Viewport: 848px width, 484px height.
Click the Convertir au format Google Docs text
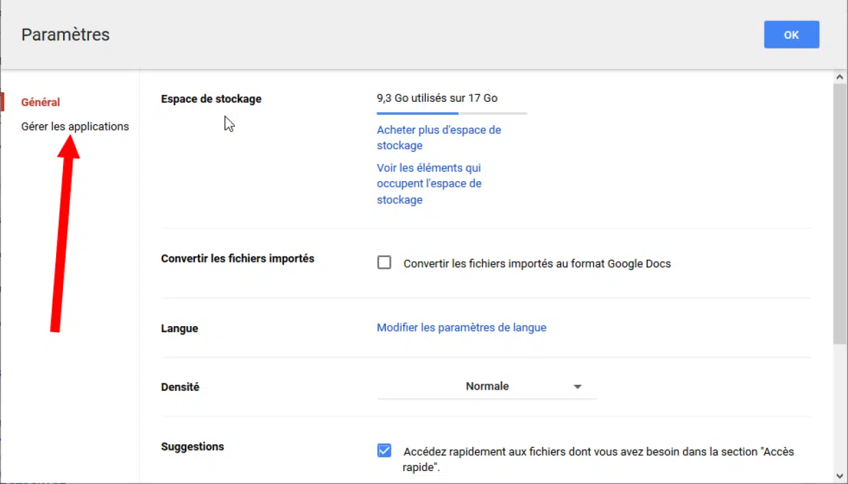click(537, 263)
